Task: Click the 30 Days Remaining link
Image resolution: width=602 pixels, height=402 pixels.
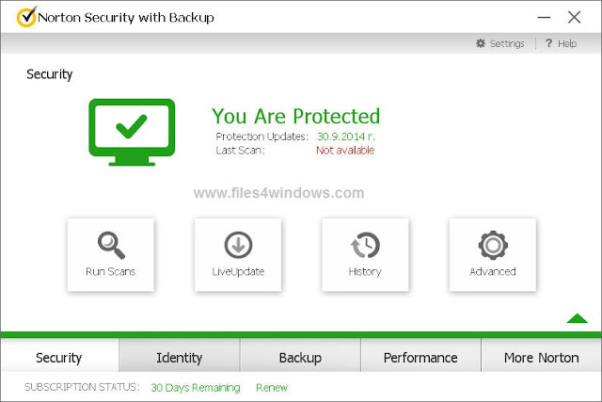Action: pos(196,387)
